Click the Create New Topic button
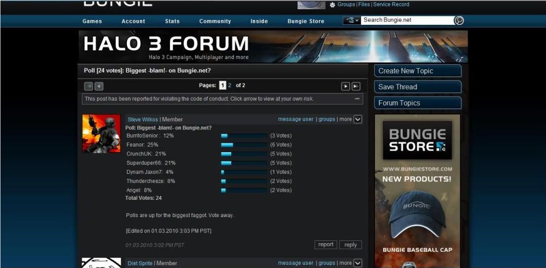The height and width of the screenshot is (268, 546). 417,71
